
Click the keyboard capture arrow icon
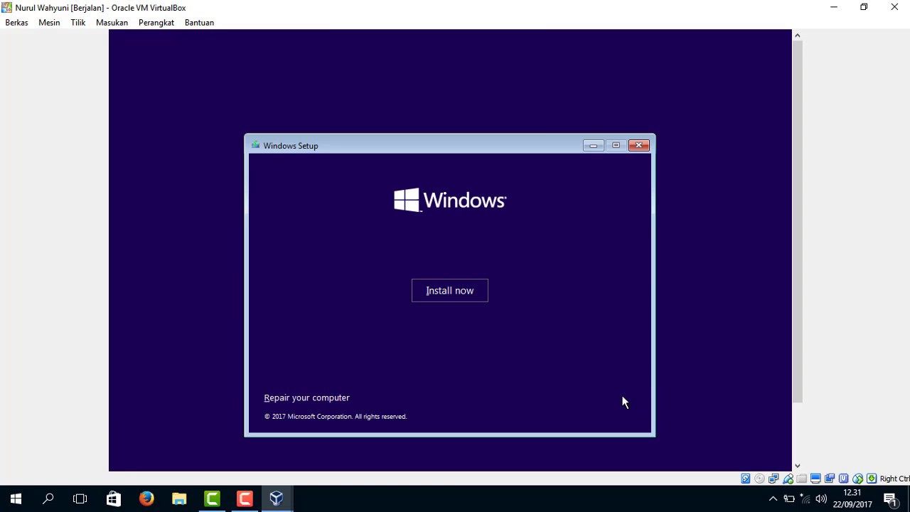coord(872,479)
